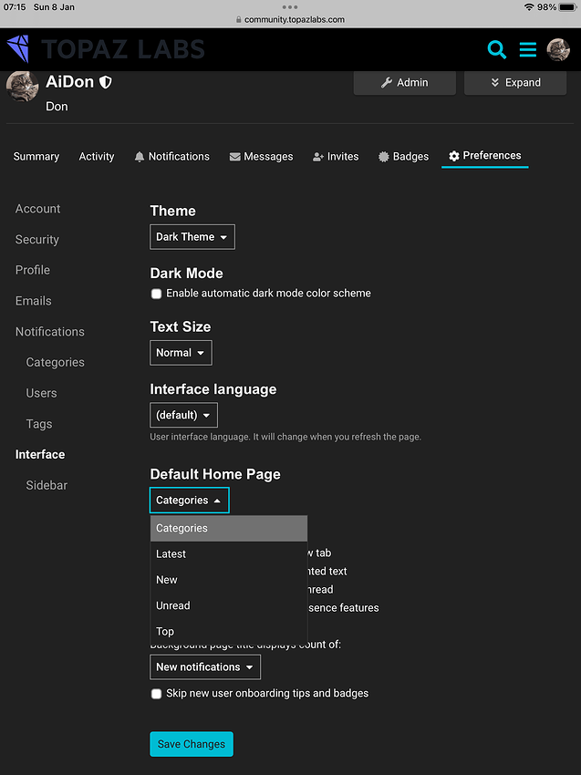The height and width of the screenshot is (775, 581).
Task: Check Skip new user onboarding tips
Action: click(157, 694)
